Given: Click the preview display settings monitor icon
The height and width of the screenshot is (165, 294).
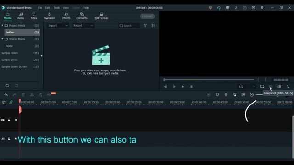Looking at the screenshot, I should point(262,87).
